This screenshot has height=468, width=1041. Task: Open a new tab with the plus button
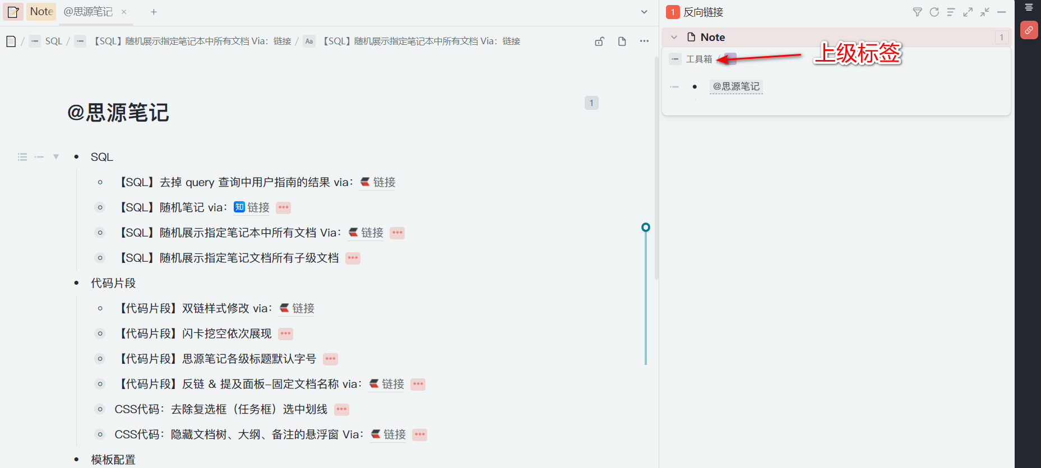[x=154, y=12]
